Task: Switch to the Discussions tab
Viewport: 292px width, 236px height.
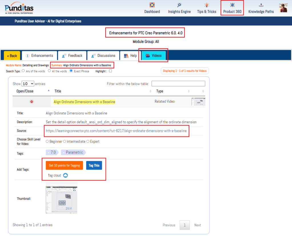Action: pos(103,55)
